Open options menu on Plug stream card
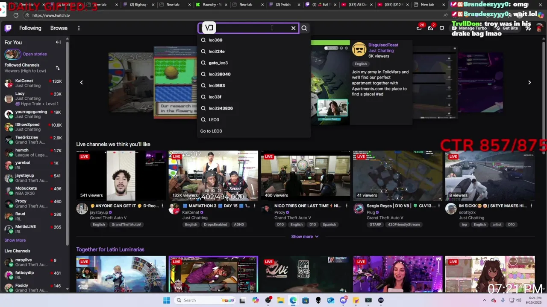Screen dimensions: 547x307 [439, 206]
